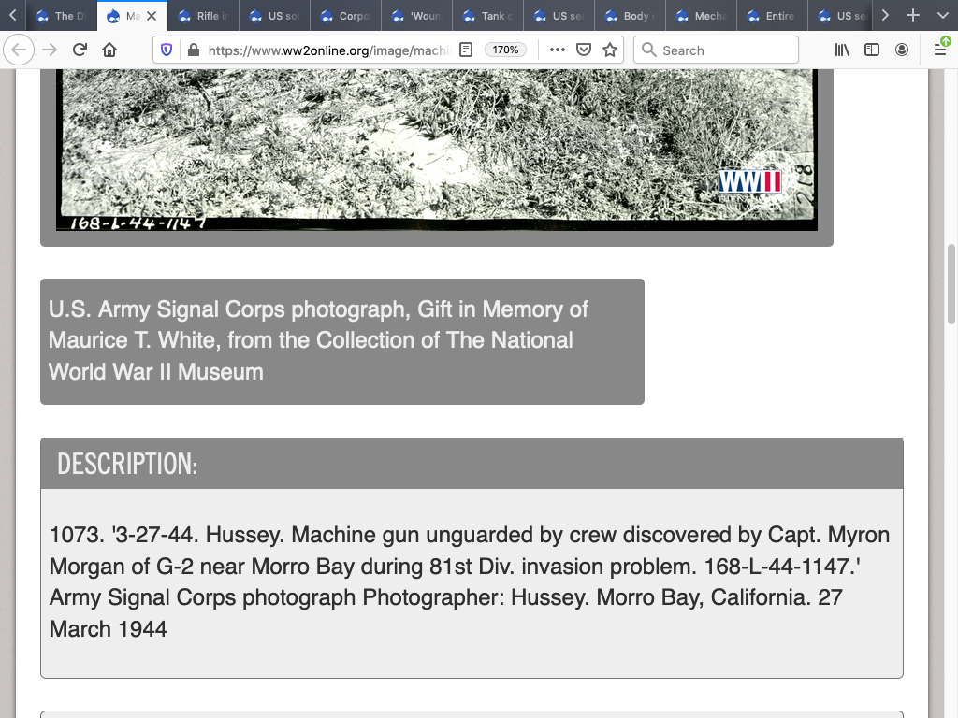This screenshot has width=958, height=718.
Task: Close the currently active tab
Action: coord(152,16)
